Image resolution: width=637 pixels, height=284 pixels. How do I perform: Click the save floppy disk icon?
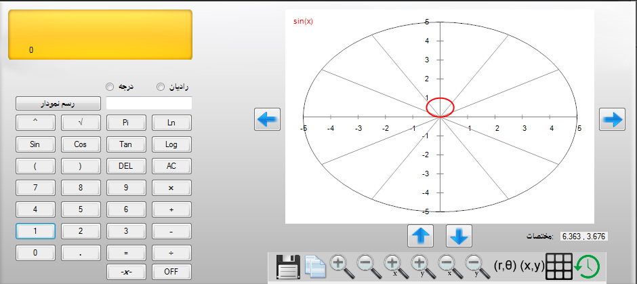[287, 266]
